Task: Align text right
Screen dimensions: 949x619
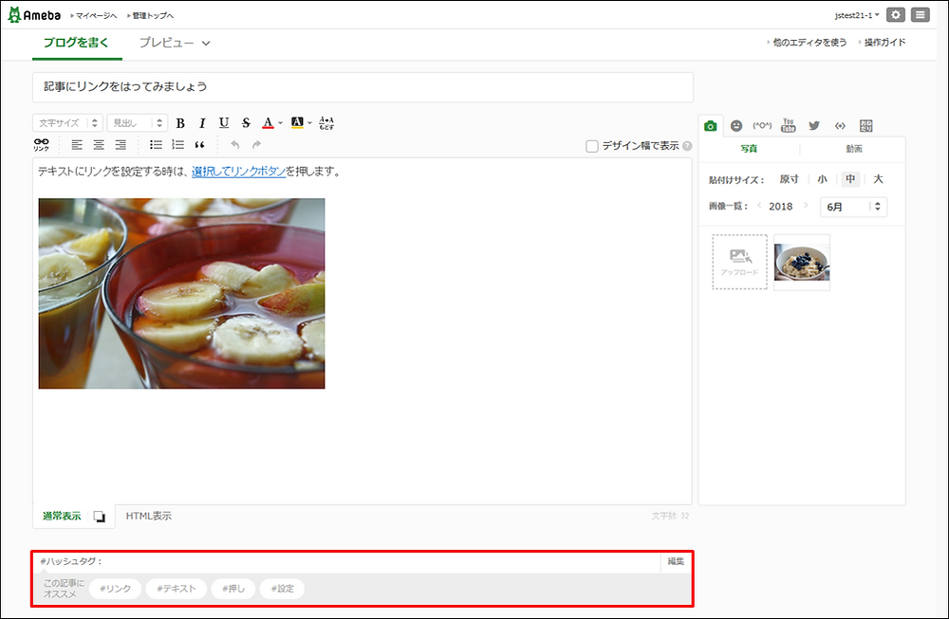Action: pos(121,144)
